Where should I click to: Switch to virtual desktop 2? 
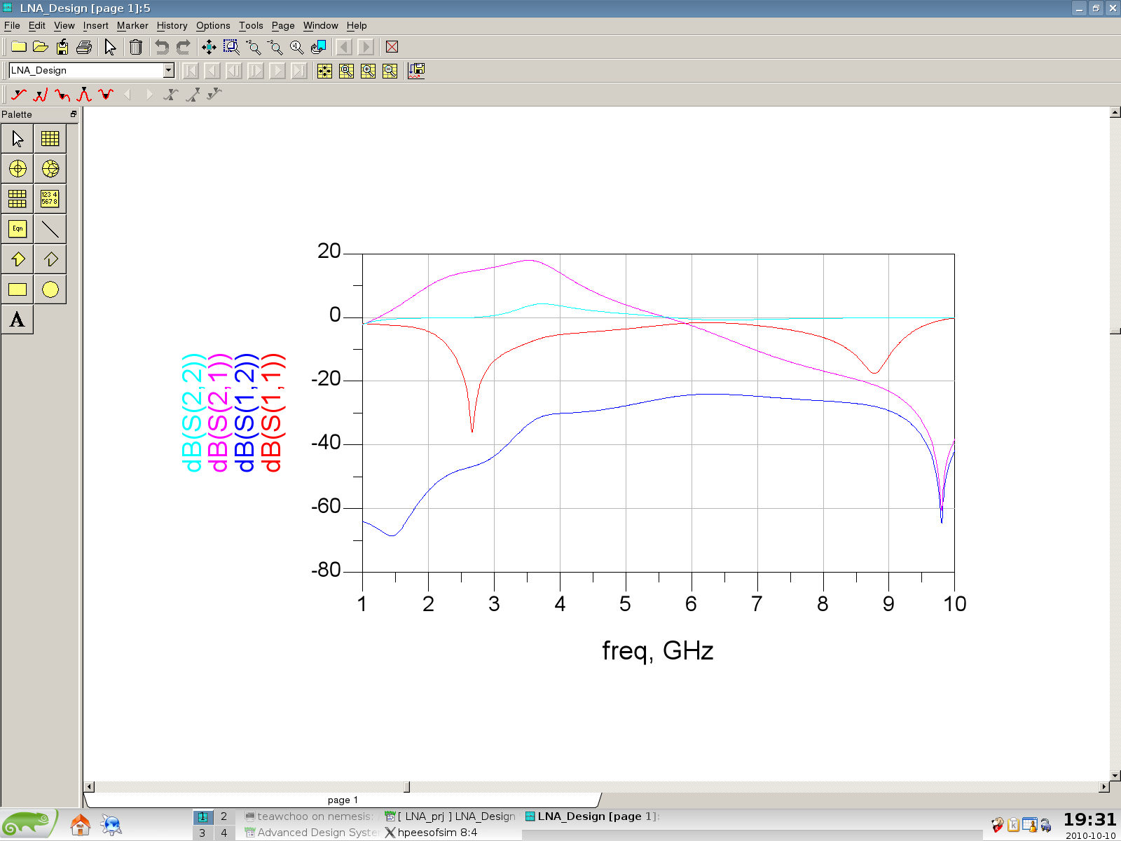tap(223, 816)
